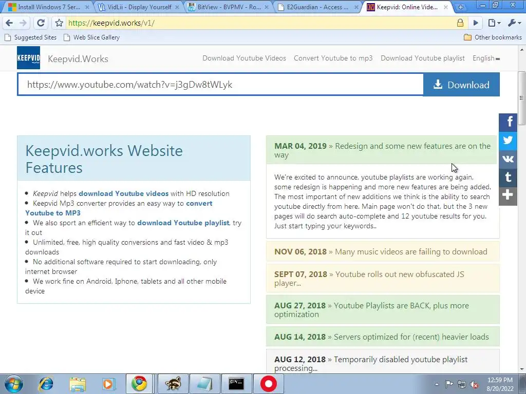Follow the 'download Youtube videos' link

[123, 193]
